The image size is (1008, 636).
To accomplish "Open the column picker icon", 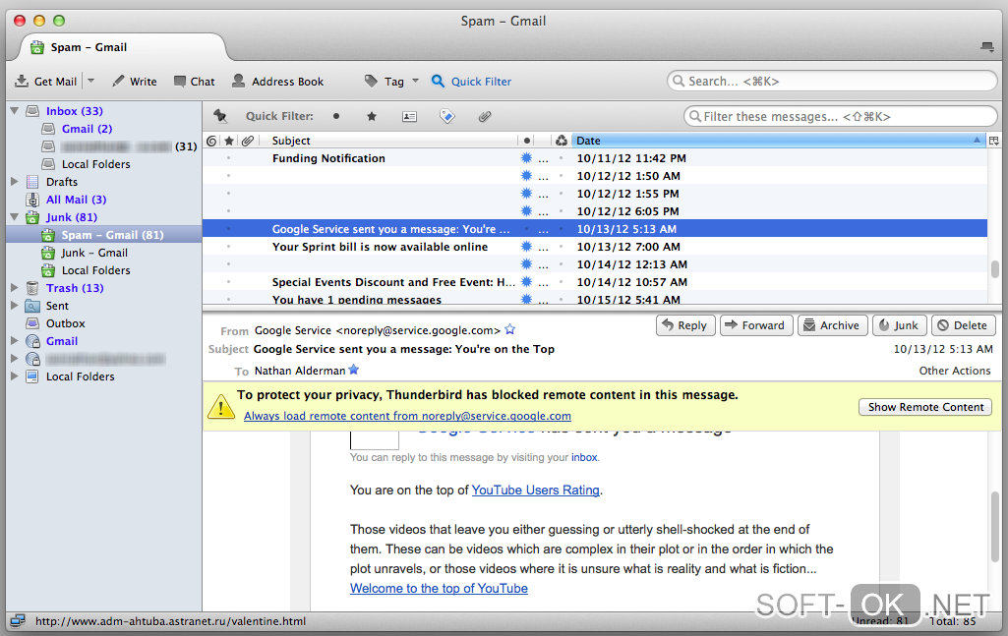I will pyautogui.click(x=994, y=141).
